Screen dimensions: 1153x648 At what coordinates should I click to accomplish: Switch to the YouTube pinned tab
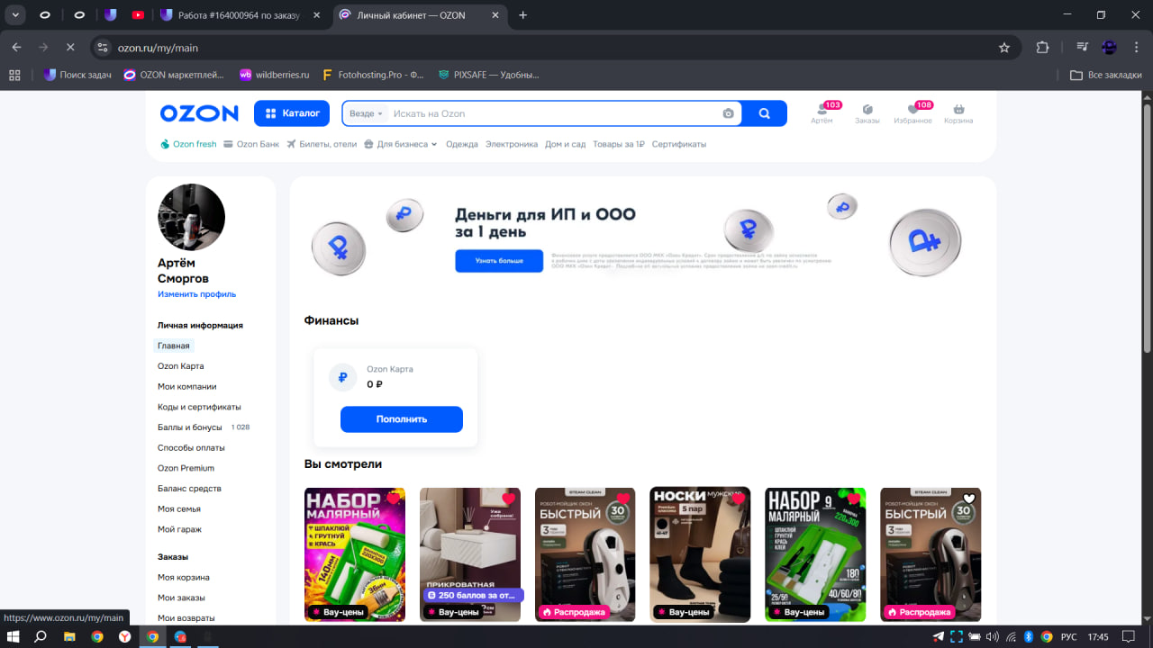138,14
